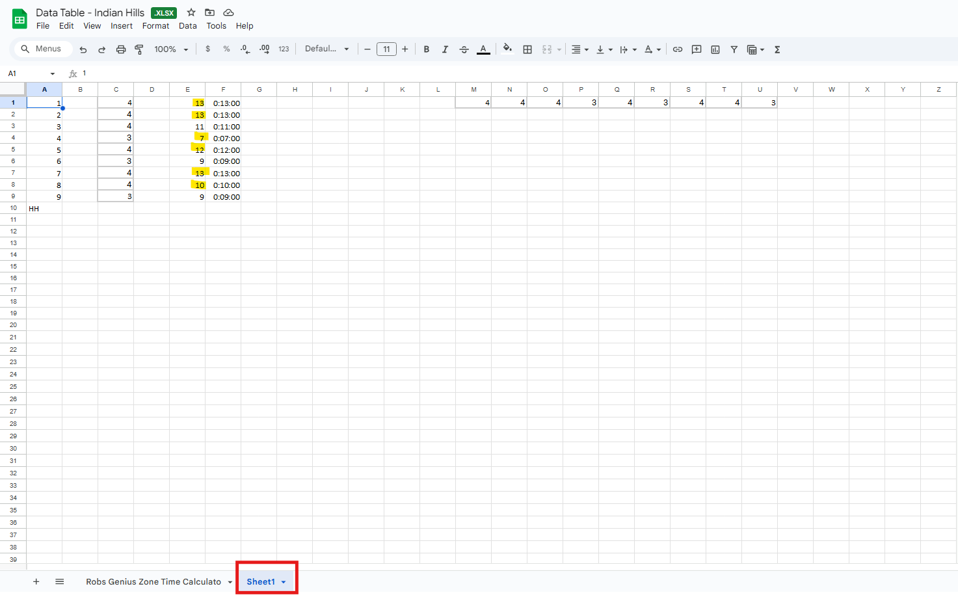Toggle bold formatting
The height and width of the screenshot is (595, 958).
click(427, 49)
